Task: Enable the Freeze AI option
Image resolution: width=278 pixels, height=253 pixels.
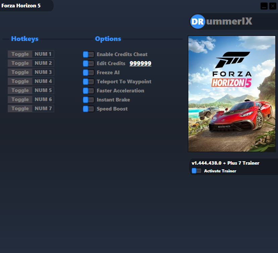Action: pos(88,73)
